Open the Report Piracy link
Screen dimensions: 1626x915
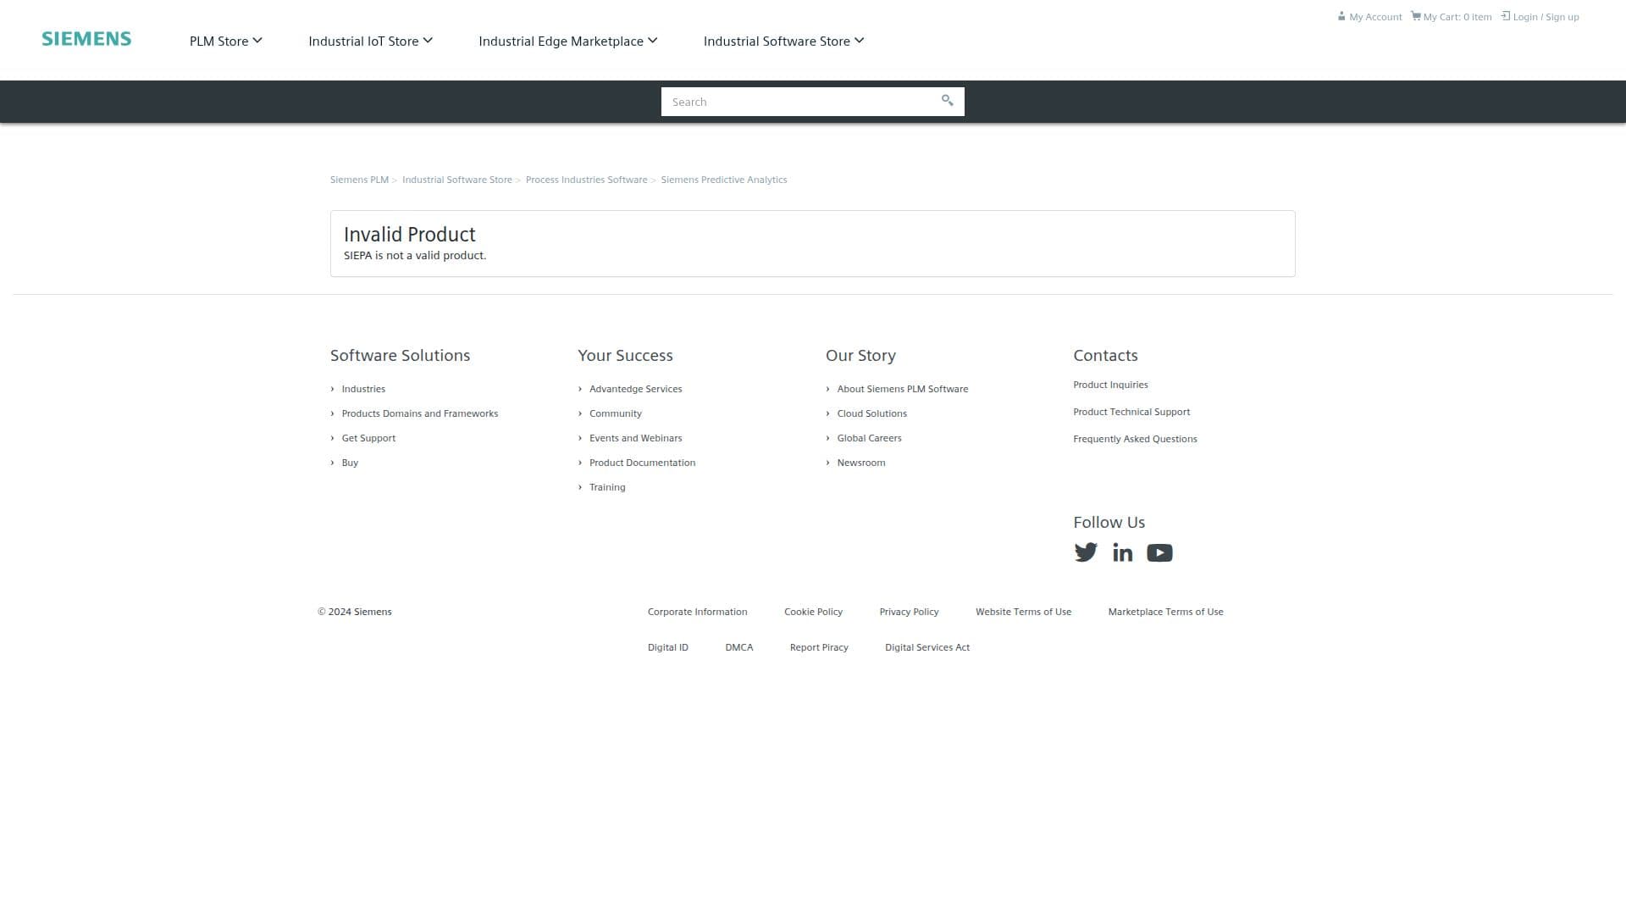(x=819, y=647)
